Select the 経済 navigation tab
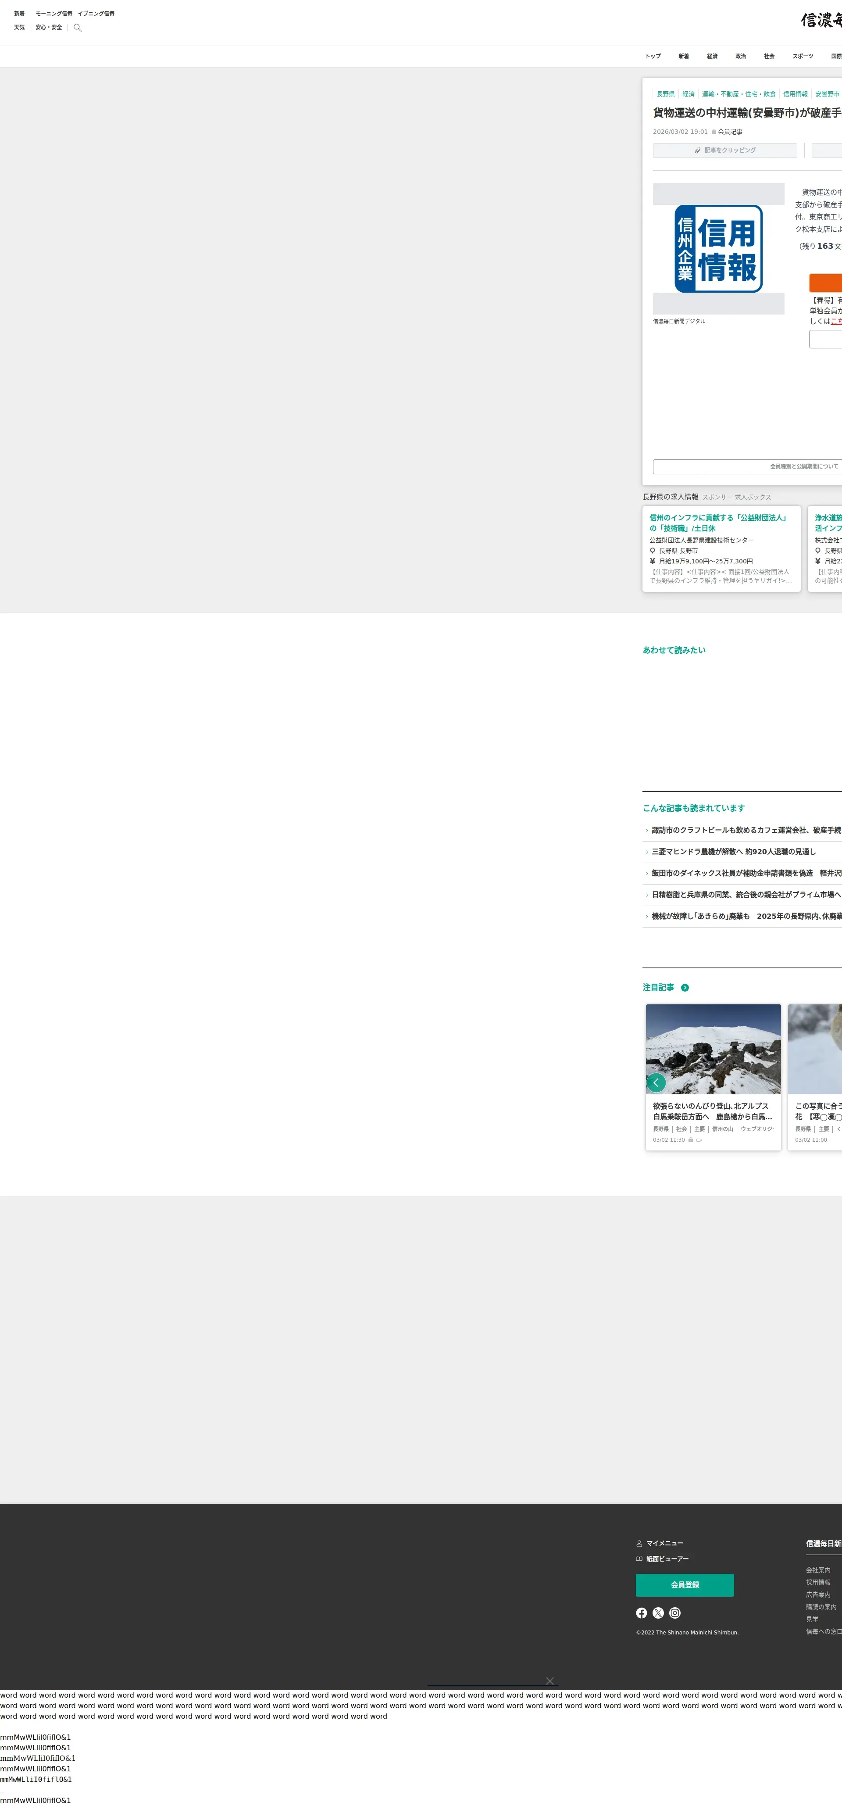 point(712,56)
